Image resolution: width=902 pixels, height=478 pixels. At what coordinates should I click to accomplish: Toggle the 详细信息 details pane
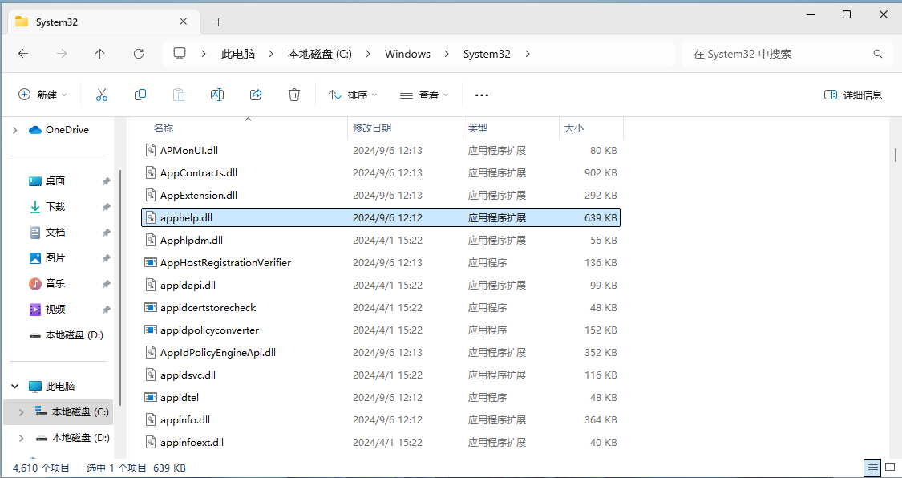point(853,95)
